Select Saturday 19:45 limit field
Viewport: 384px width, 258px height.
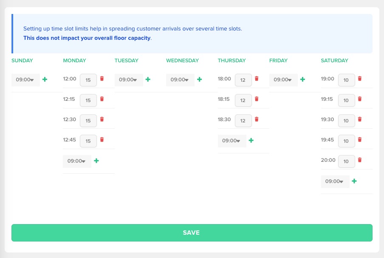point(346,141)
